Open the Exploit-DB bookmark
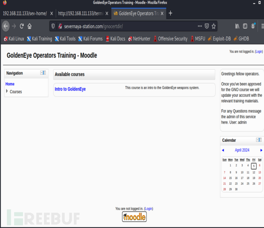This screenshot has height=228, width=264. pos(219,39)
